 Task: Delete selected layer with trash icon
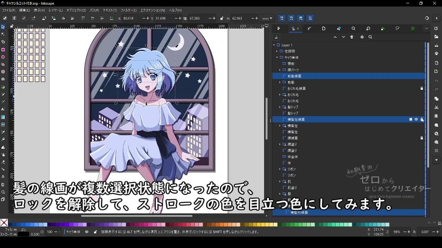352,37
